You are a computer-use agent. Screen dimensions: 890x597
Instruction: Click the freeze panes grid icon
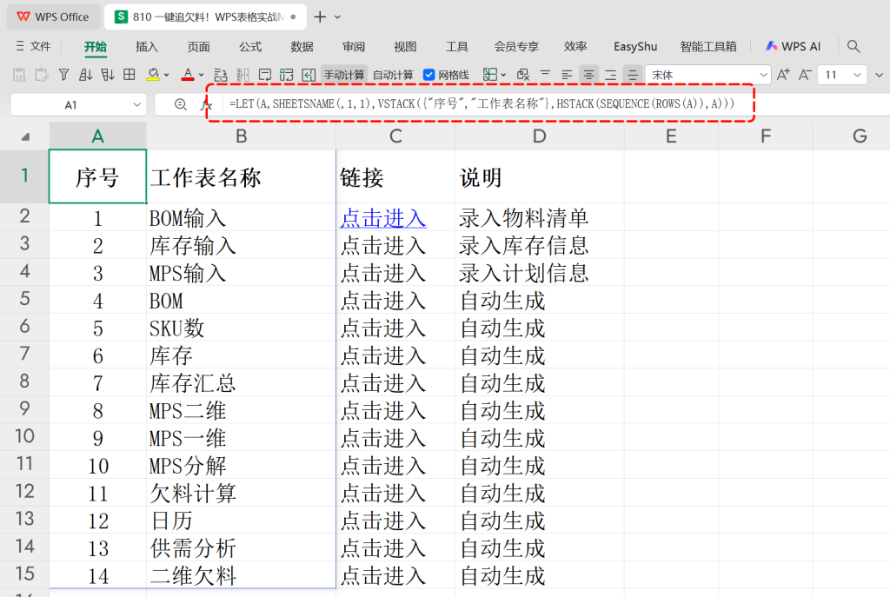[490, 75]
